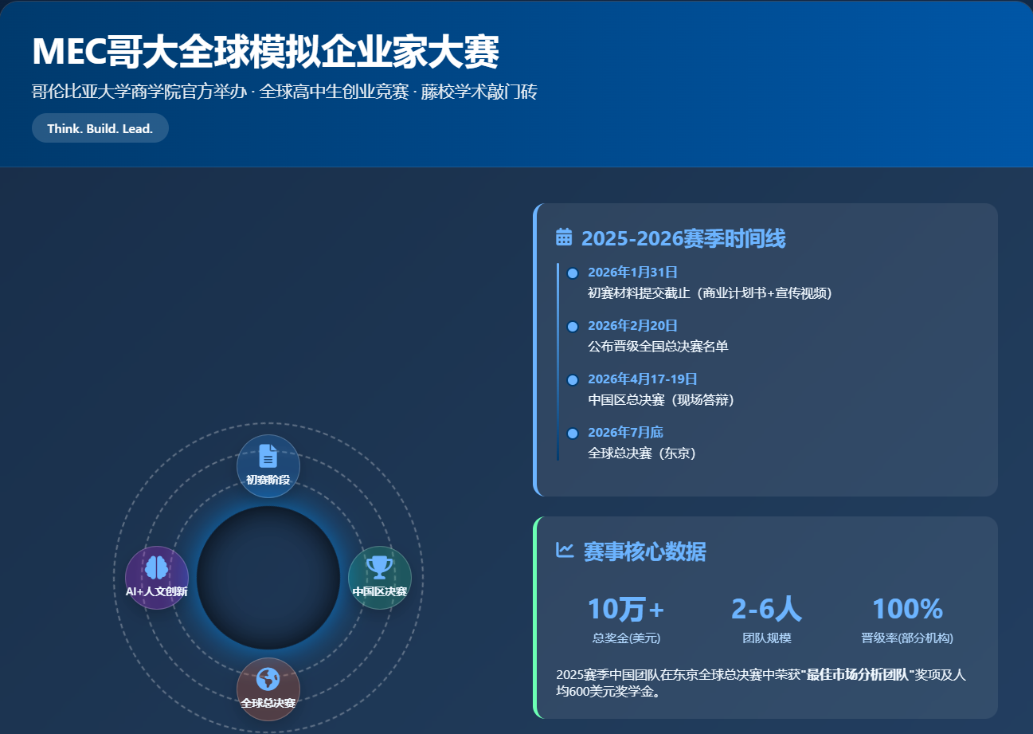The image size is (1033, 734).
Task: Select the globe icon for 全球总决赛
Action: [x=268, y=679]
